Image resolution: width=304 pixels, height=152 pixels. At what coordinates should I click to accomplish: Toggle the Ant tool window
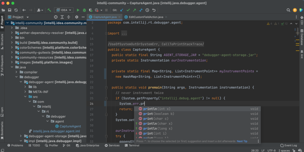click(x=302, y=54)
